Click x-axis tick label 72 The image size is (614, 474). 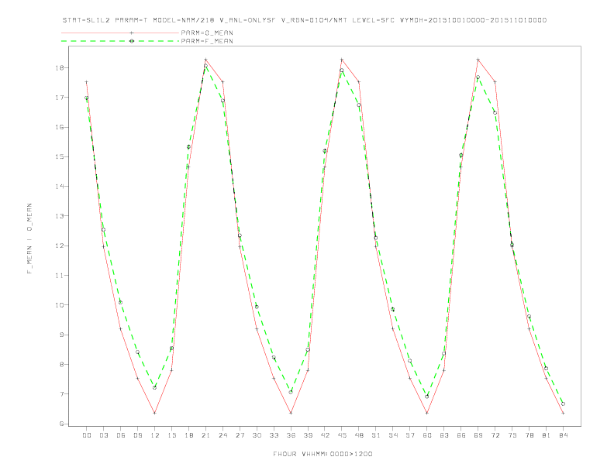tap(495, 435)
